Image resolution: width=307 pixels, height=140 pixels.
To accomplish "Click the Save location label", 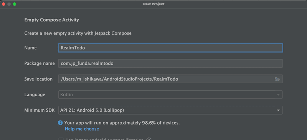I will click(38, 79).
